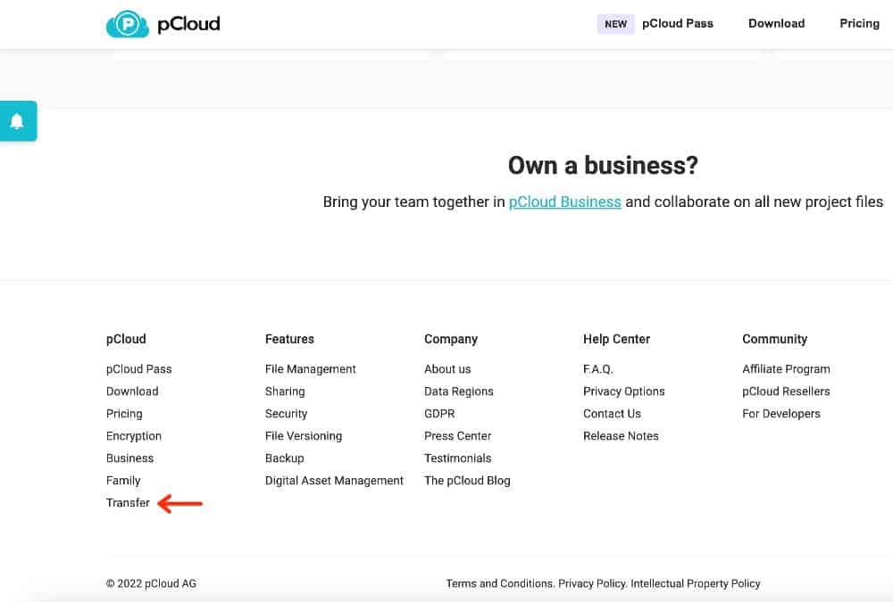Image resolution: width=893 pixels, height=602 pixels.
Task: Open the footer Download link
Action: click(132, 392)
